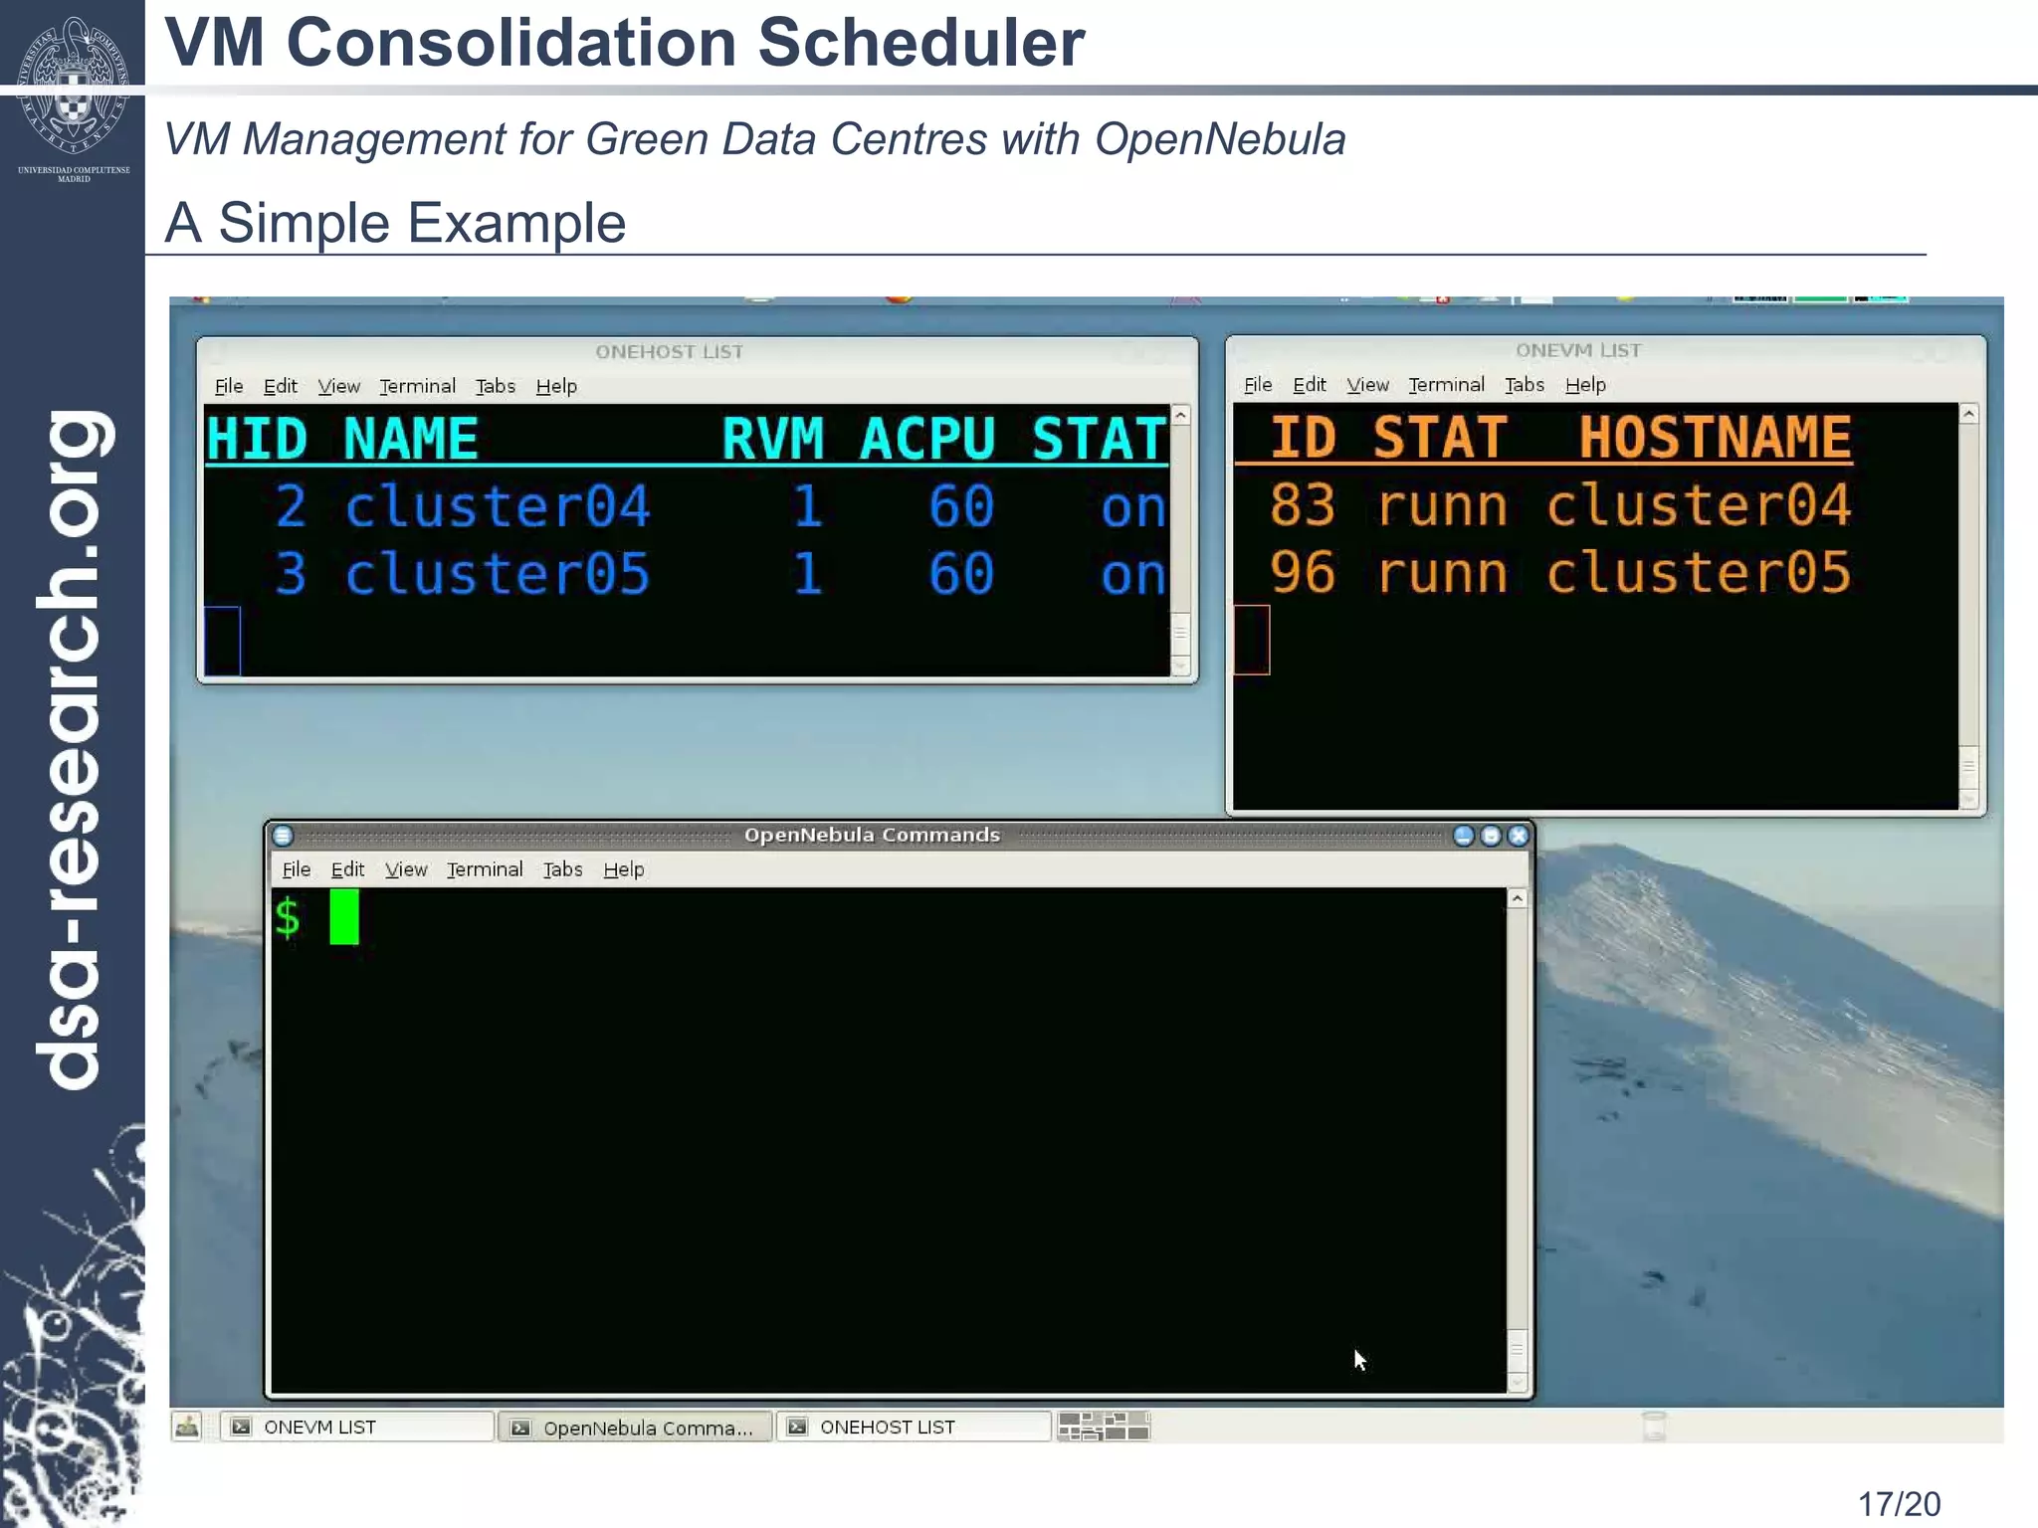2038x1528 pixels.
Task: Open Help menu in OpenNebula Commands window
Action: (624, 869)
